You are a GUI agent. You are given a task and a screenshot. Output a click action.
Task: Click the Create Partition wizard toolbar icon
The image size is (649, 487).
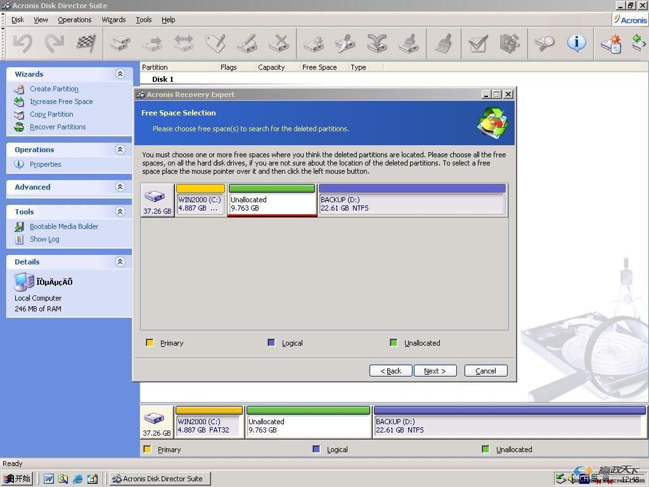[611, 44]
